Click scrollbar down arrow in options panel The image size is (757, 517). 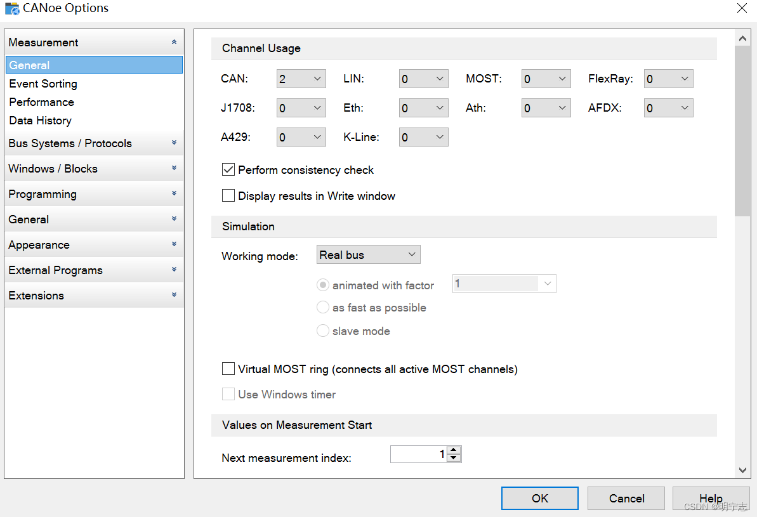click(x=742, y=469)
